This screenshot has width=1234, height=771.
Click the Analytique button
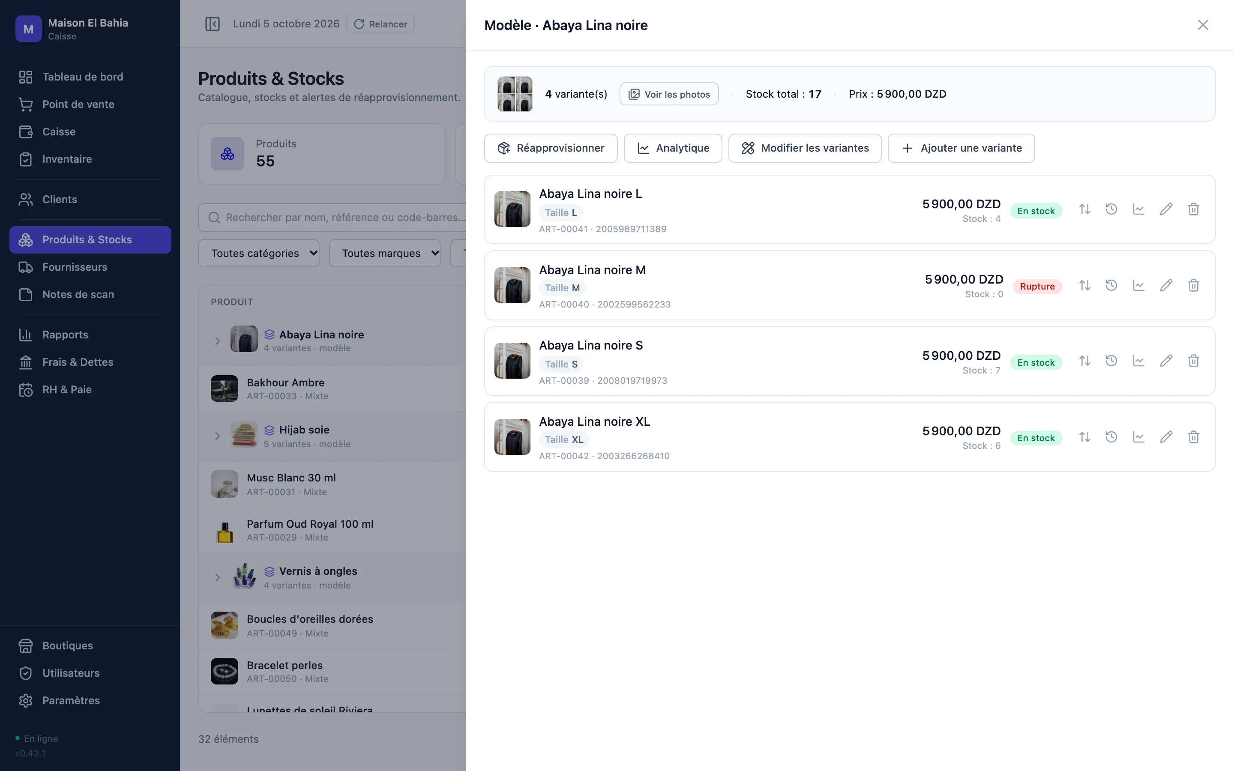[673, 148]
